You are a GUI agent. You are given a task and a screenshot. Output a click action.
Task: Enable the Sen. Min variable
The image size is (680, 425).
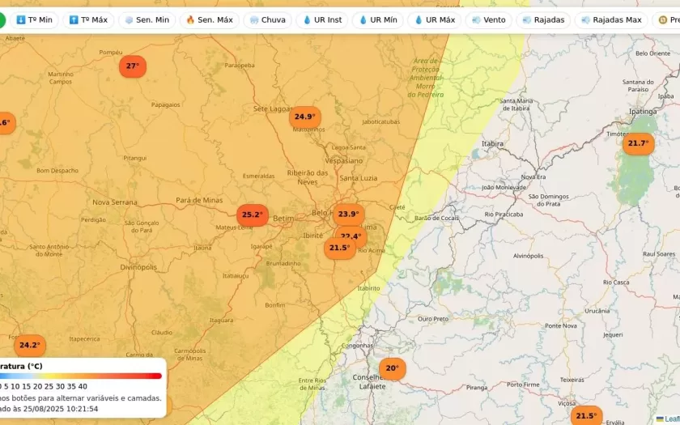click(147, 20)
